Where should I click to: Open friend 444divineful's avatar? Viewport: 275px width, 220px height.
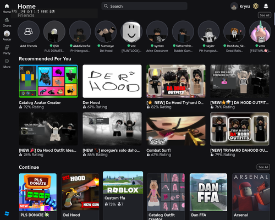coord(80,31)
